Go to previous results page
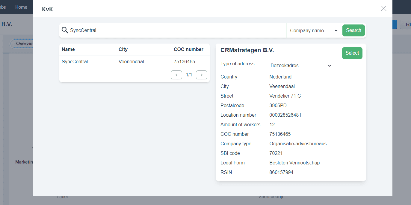The width and height of the screenshot is (411, 205). (176, 75)
